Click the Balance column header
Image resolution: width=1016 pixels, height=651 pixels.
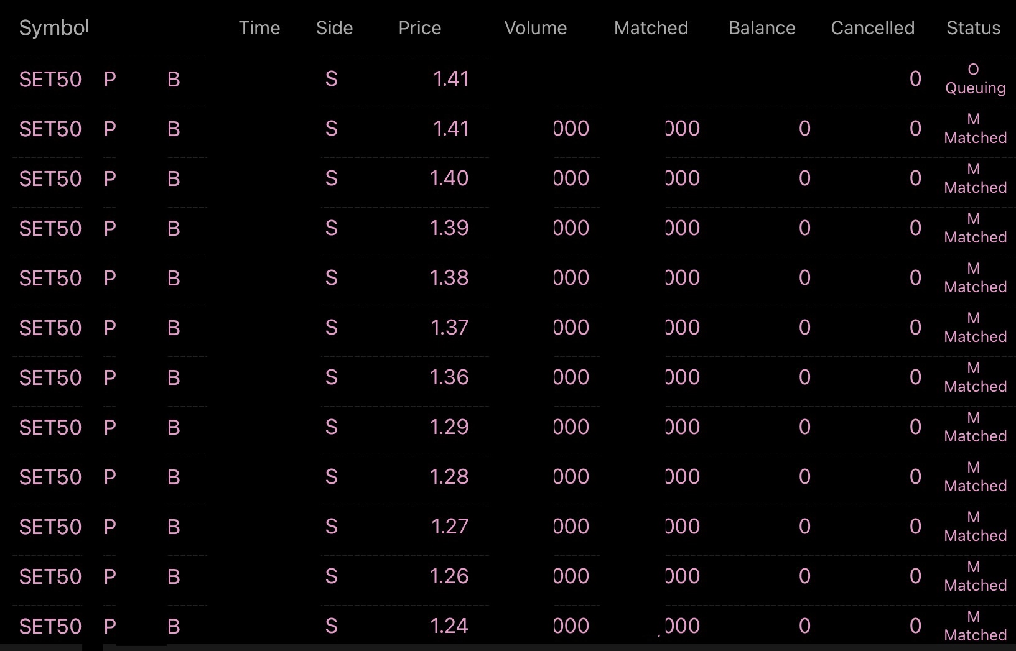(x=762, y=28)
